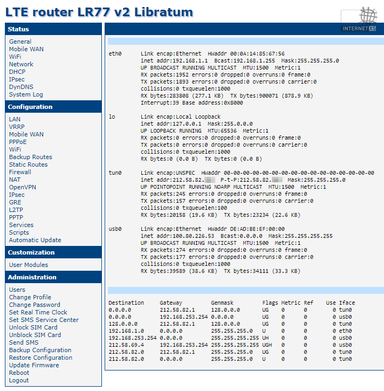Open PPPoE configuration

[x=18, y=142]
